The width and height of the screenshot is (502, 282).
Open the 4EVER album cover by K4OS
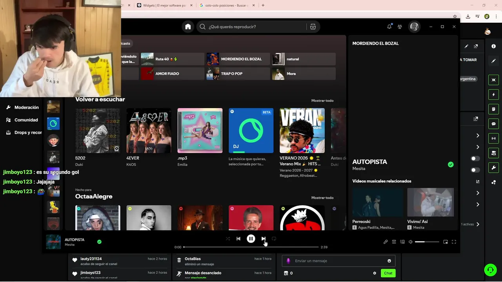click(x=149, y=130)
